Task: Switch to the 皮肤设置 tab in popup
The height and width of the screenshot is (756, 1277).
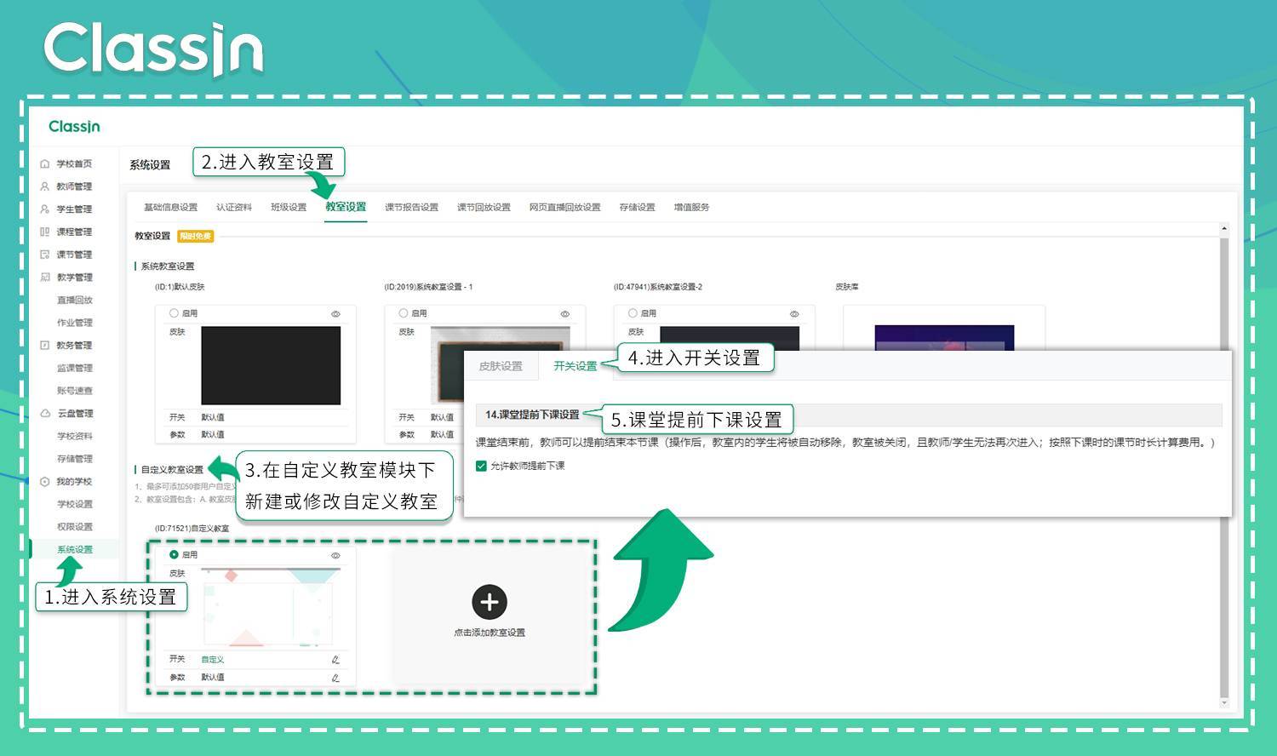Action: (501, 366)
